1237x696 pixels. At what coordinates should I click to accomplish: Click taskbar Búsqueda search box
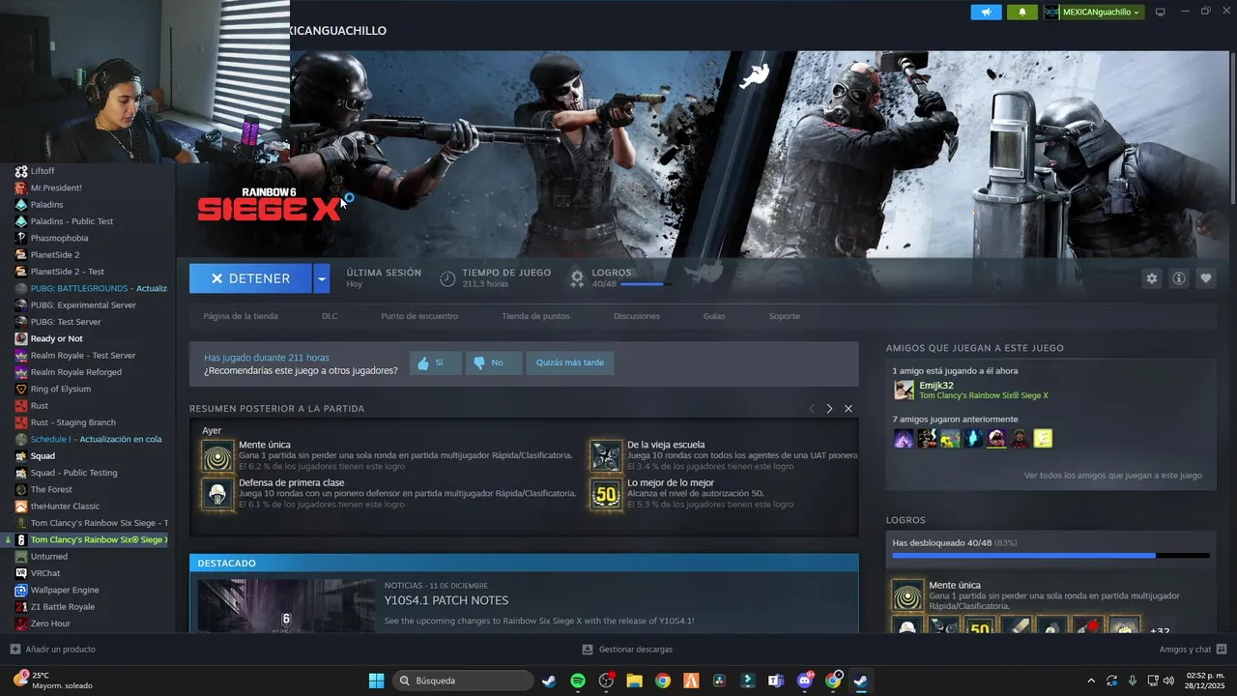463,681
